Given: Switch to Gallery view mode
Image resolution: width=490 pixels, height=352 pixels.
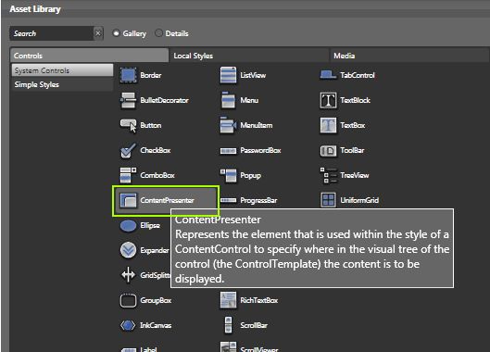Looking at the screenshot, I should [116, 33].
